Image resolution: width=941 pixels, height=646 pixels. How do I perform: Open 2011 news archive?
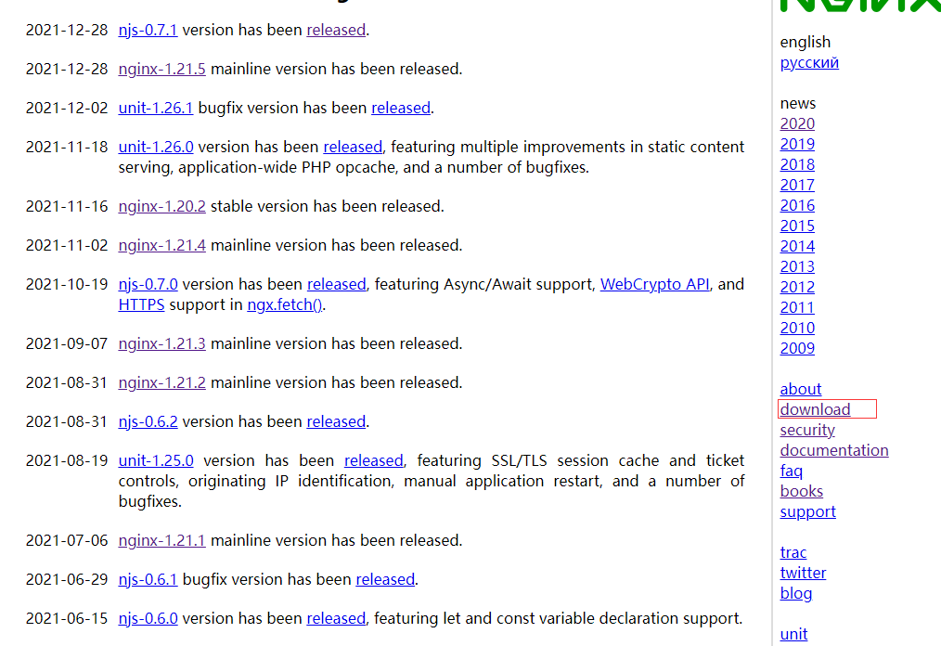tap(797, 308)
